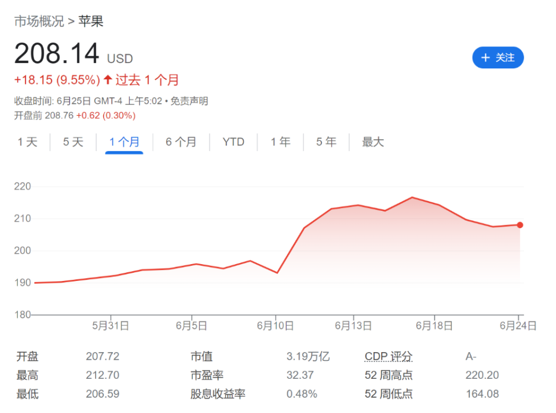The width and height of the screenshot is (556, 413).
Task: Open the 6个月 chart view
Action: (181, 141)
